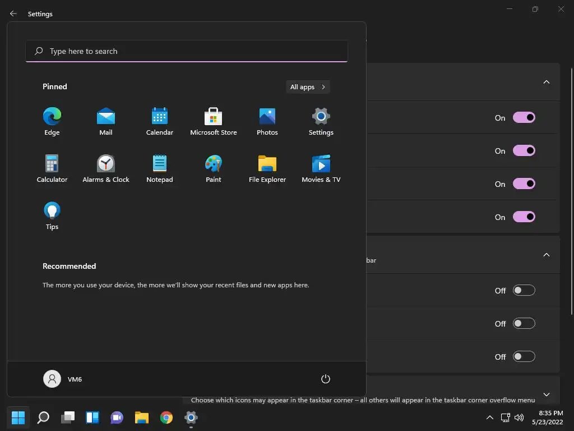The height and width of the screenshot is (431, 574).
Task: Open taskbar Search magnifier
Action: (x=43, y=418)
